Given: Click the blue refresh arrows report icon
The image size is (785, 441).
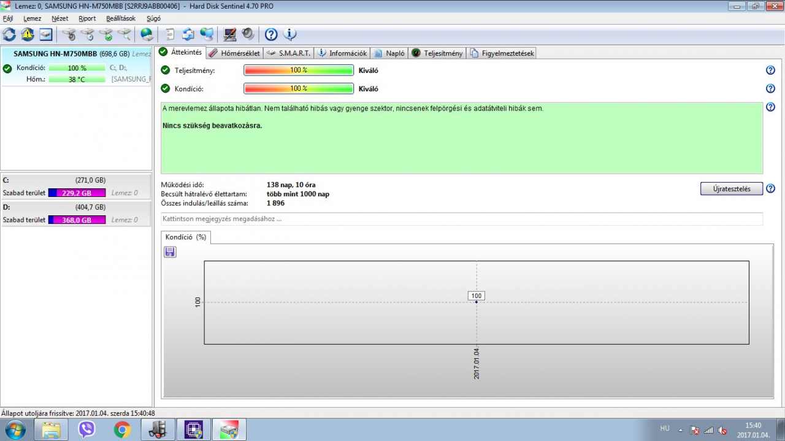Looking at the screenshot, I should 188,34.
